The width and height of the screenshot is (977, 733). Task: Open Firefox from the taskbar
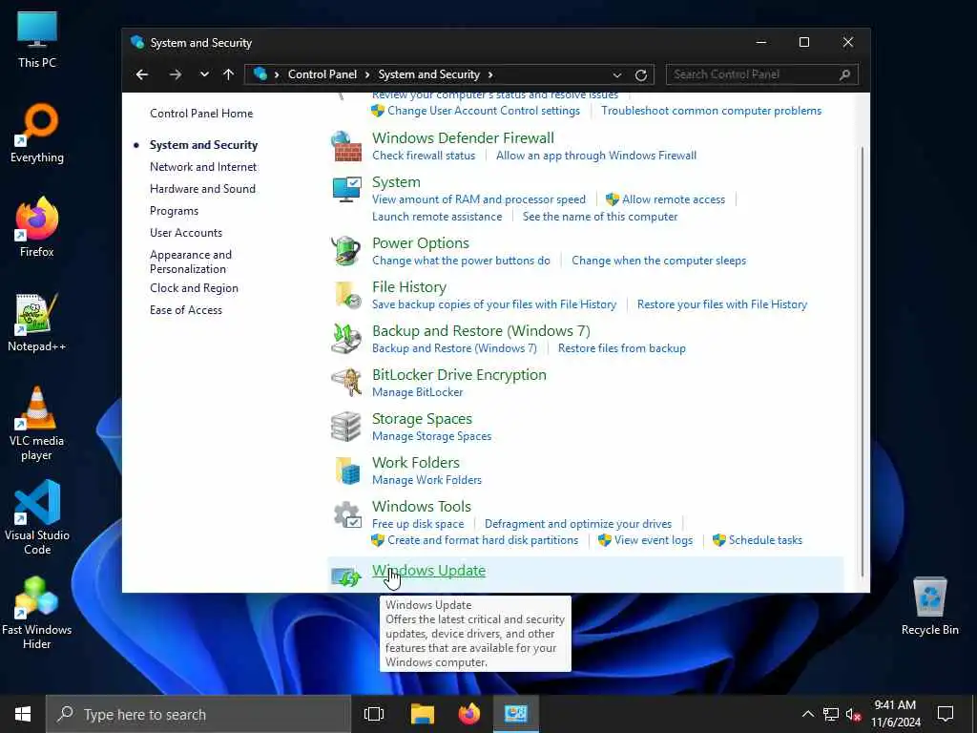point(469,714)
